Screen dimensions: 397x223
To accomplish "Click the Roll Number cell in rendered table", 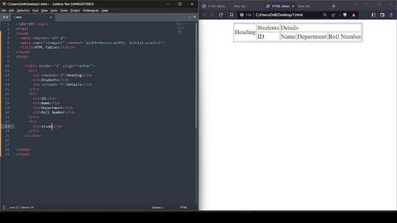I will [x=344, y=37].
